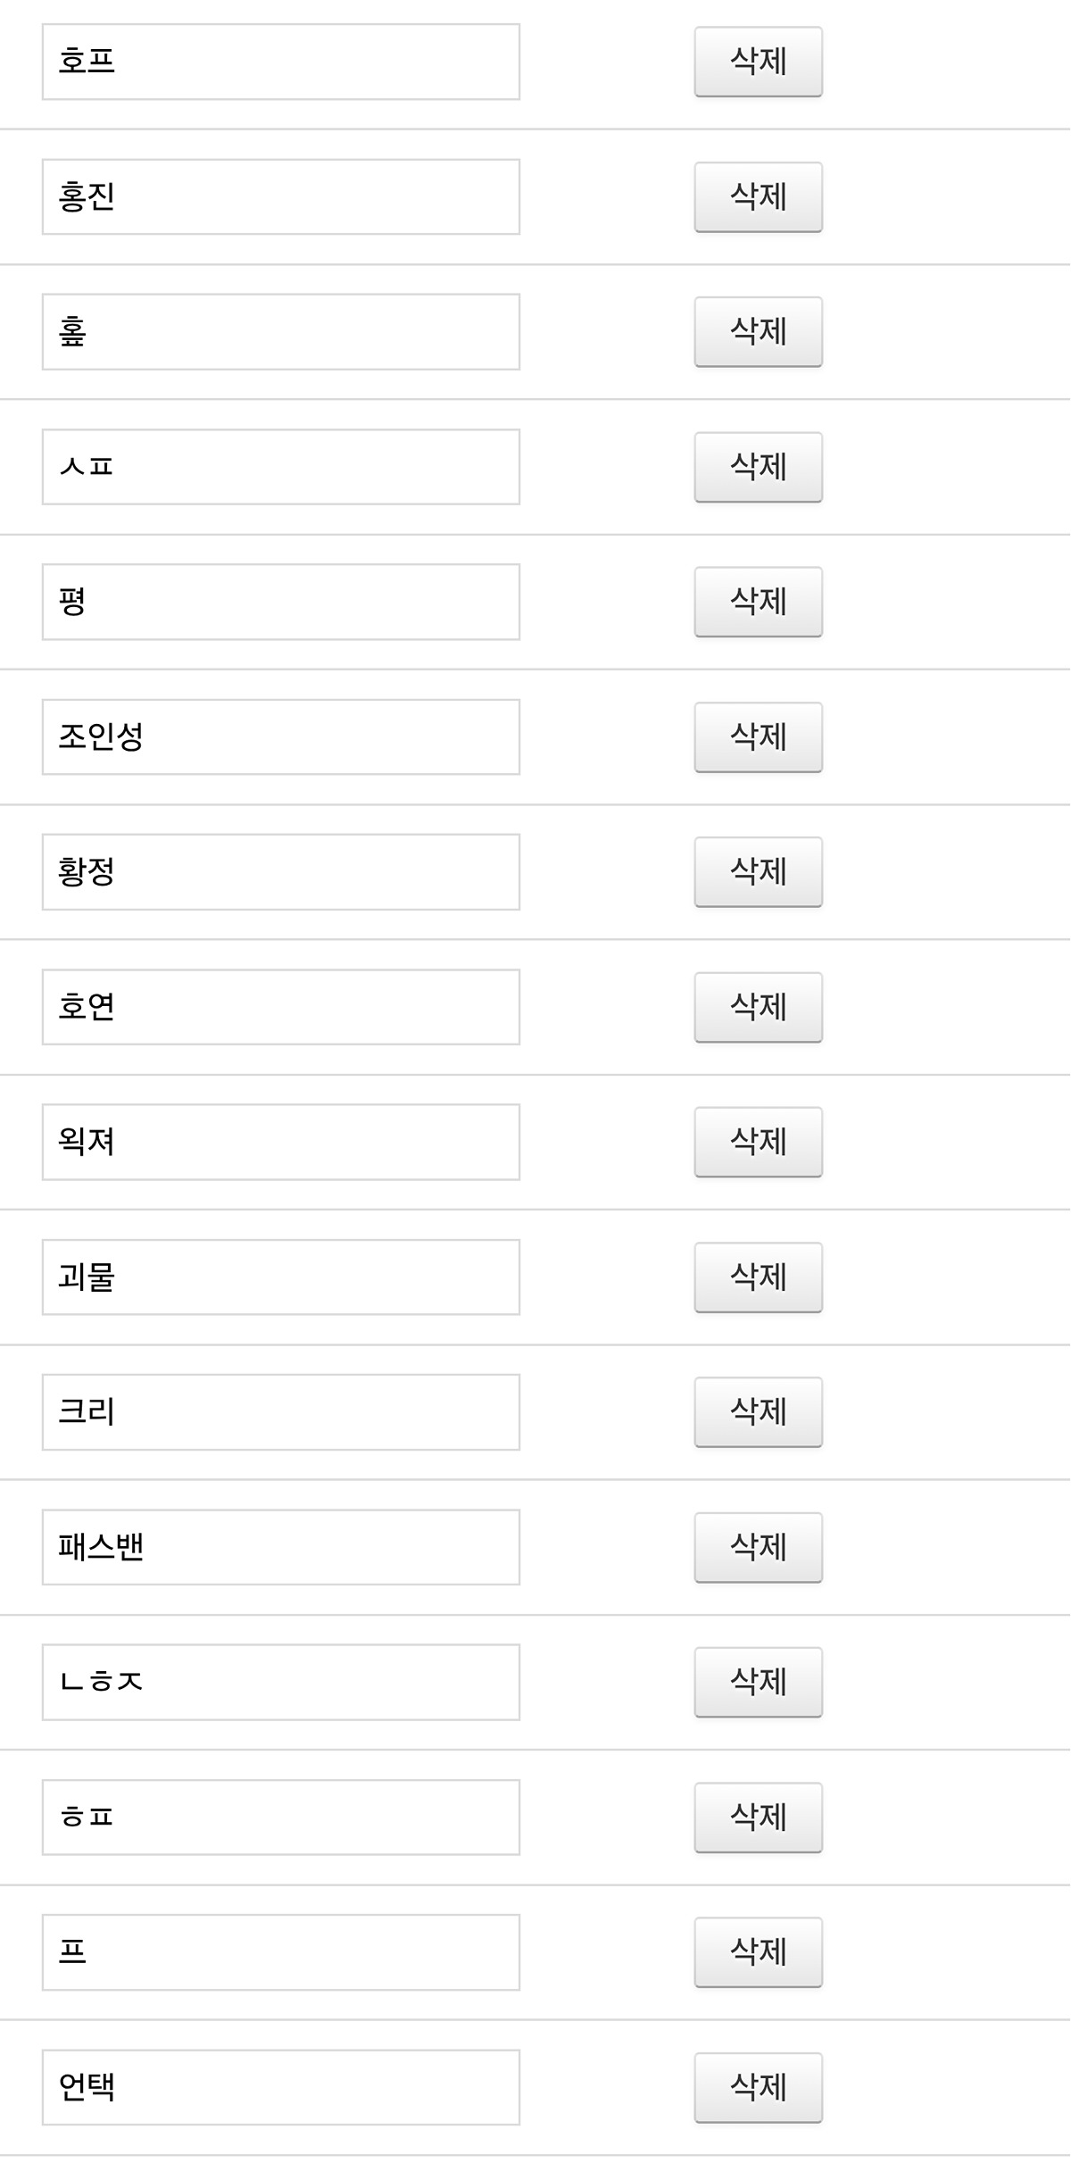
Task: Click into the 괴물 input box
Action: coord(281,1277)
